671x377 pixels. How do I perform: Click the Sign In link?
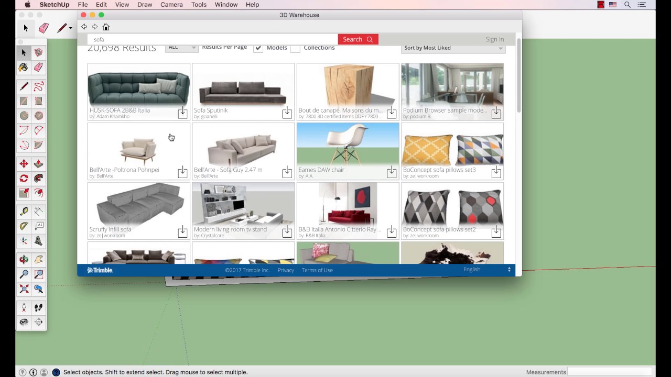click(x=494, y=39)
